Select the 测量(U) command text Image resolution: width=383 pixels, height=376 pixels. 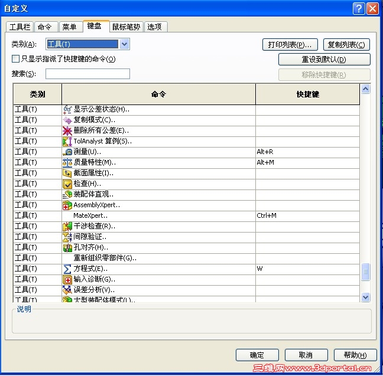coord(87,152)
